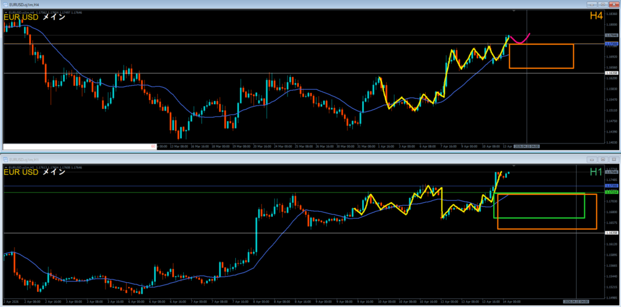Click the white fast-navigation input box on H4
The width and height of the screenshot is (621, 307).
pos(79,147)
